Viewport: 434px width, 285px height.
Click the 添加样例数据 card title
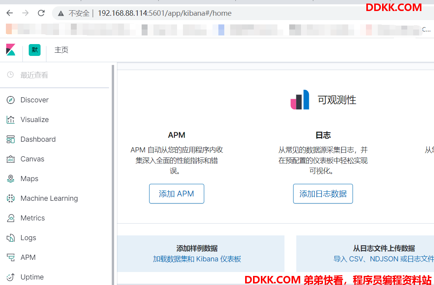click(x=197, y=248)
